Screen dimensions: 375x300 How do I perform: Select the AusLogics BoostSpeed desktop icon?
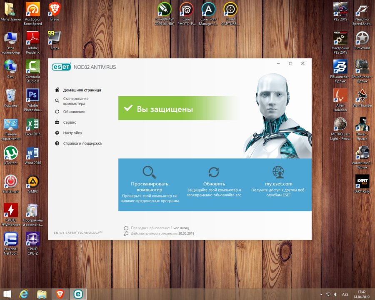33,14
